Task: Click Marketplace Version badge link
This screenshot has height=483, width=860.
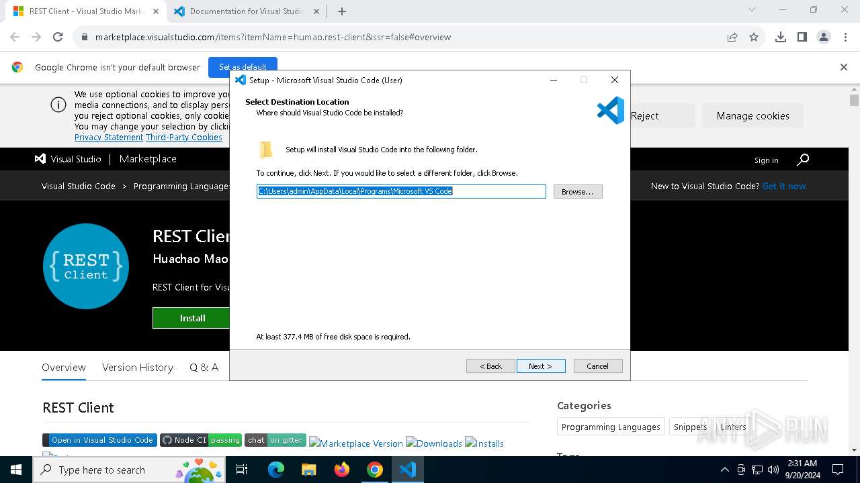Action: 356,443
